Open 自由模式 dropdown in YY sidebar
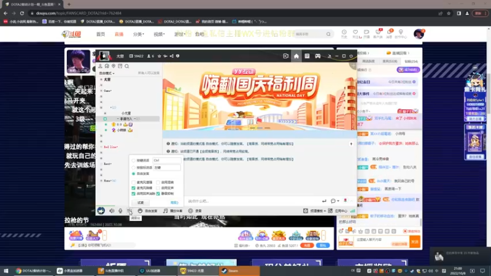Image resolution: width=491 pixels, height=276 pixels. [x=107, y=73]
